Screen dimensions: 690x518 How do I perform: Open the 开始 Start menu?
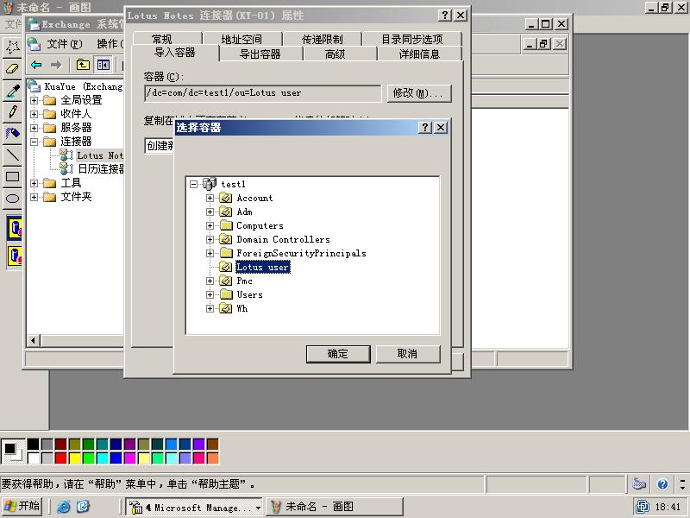point(22,507)
